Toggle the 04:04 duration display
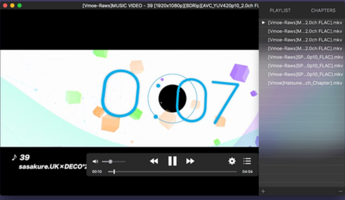The width and height of the screenshot is (345, 200). (247, 172)
